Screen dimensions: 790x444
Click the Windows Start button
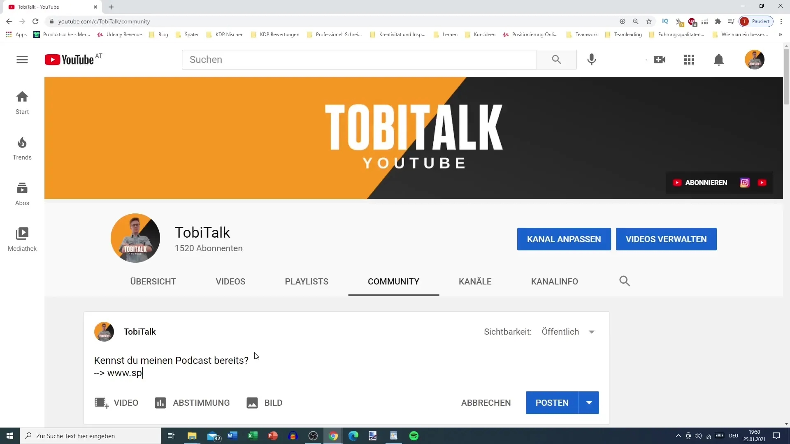[x=10, y=436]
